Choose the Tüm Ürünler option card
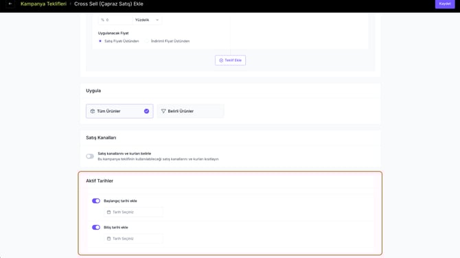460x258 pixels. click(119, 111)
